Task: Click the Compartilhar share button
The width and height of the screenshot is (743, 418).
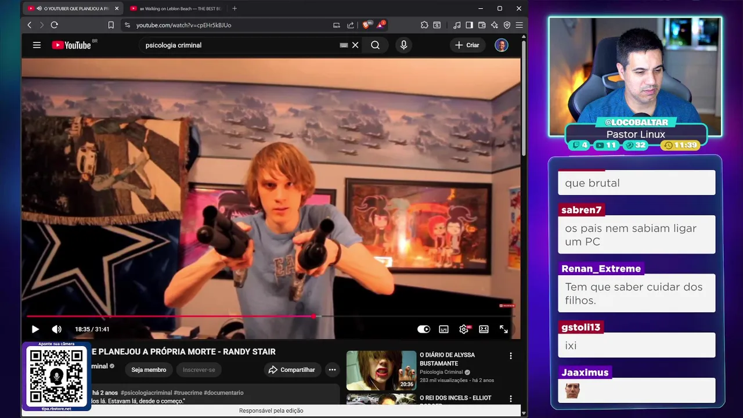Action: (x=291, y=370)
